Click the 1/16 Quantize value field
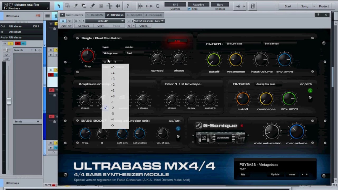The image size is (338, 190). (175, 5)
